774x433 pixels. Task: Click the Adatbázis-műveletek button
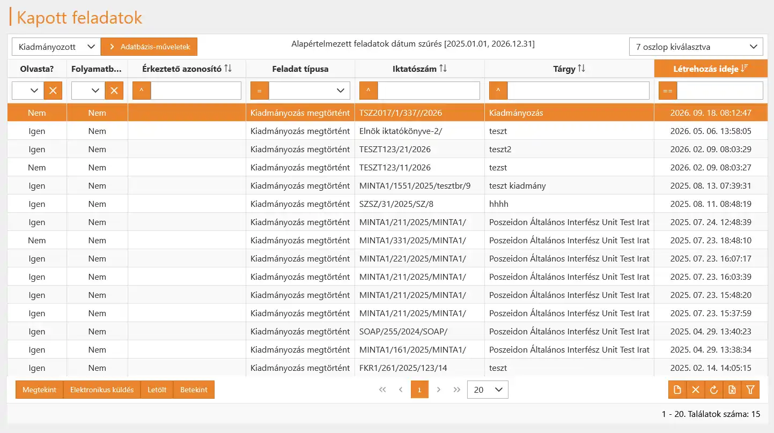click(x=149, y=47)
